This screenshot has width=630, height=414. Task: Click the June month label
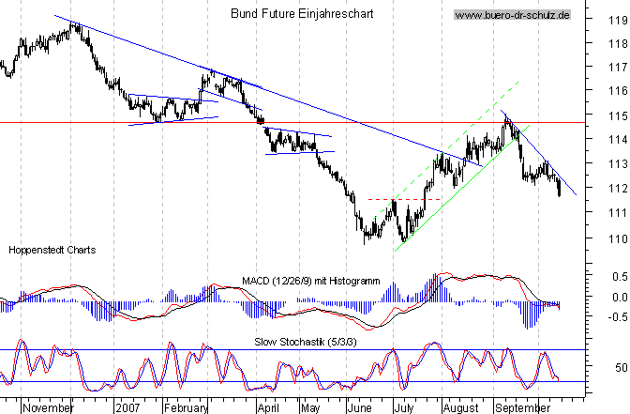pyautogui.click(x=360, y=408)
